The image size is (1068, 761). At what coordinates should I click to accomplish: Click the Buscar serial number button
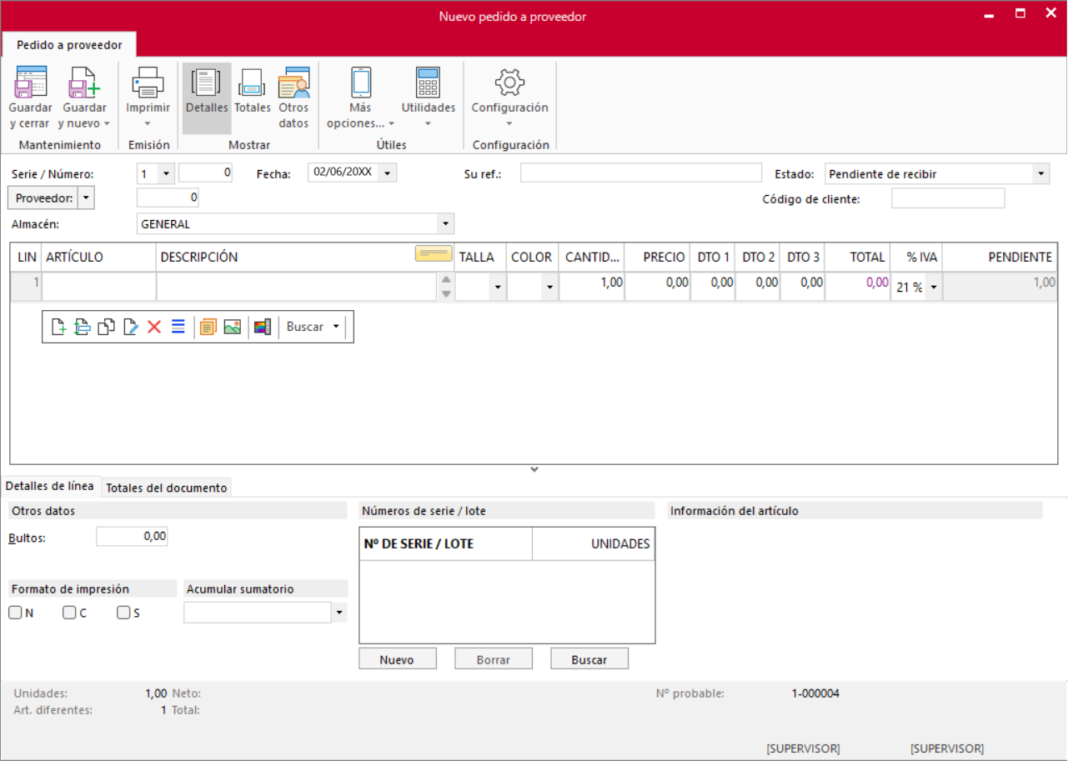pos(589,659)
